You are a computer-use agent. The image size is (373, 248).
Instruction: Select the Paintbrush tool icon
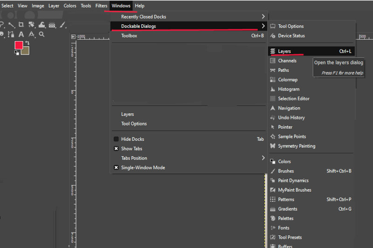point(62,25)
